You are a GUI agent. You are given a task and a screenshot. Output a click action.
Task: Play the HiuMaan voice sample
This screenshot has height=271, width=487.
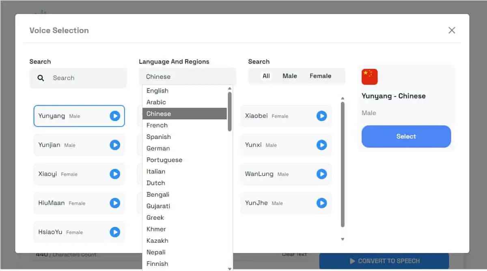(x=115, y=203)
